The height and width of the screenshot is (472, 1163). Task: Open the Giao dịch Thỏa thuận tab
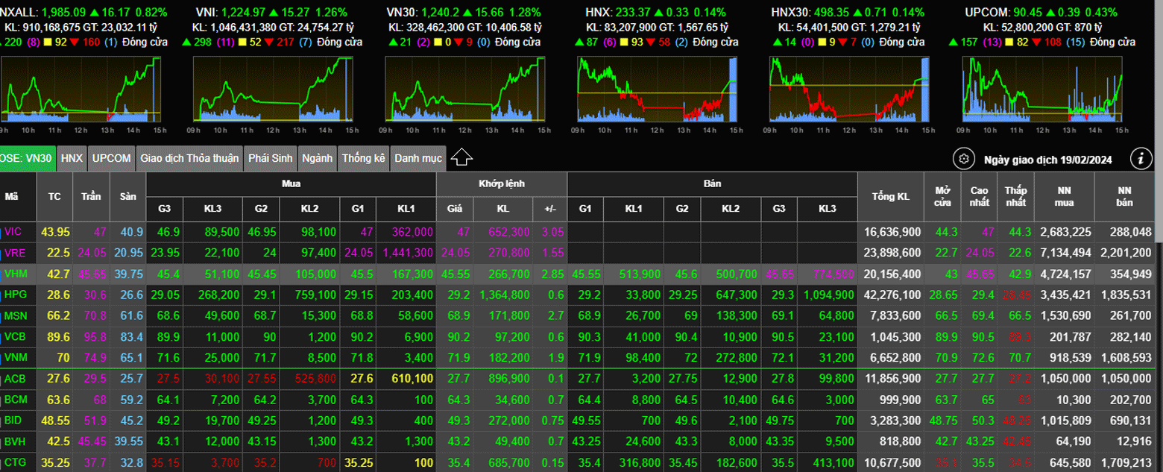point(189,158)
